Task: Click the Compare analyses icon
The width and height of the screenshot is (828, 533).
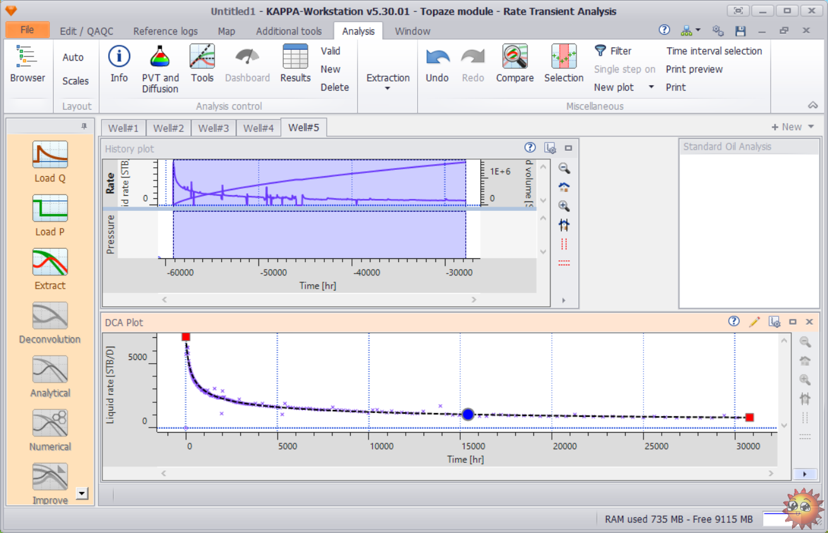Action: [515, 57]
